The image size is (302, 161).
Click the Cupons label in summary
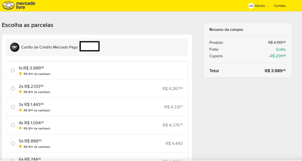tap(216, 56)
